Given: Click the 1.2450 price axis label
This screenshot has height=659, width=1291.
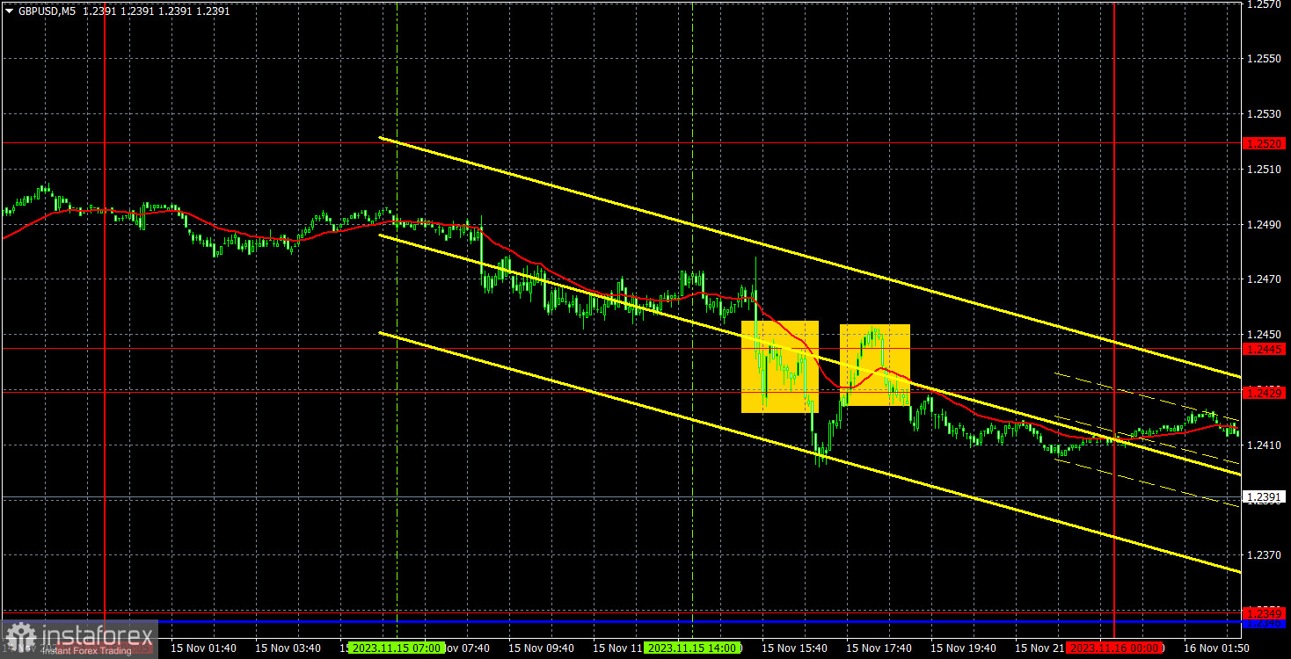Looking at the screenshot, I should tap(1265, 335).
